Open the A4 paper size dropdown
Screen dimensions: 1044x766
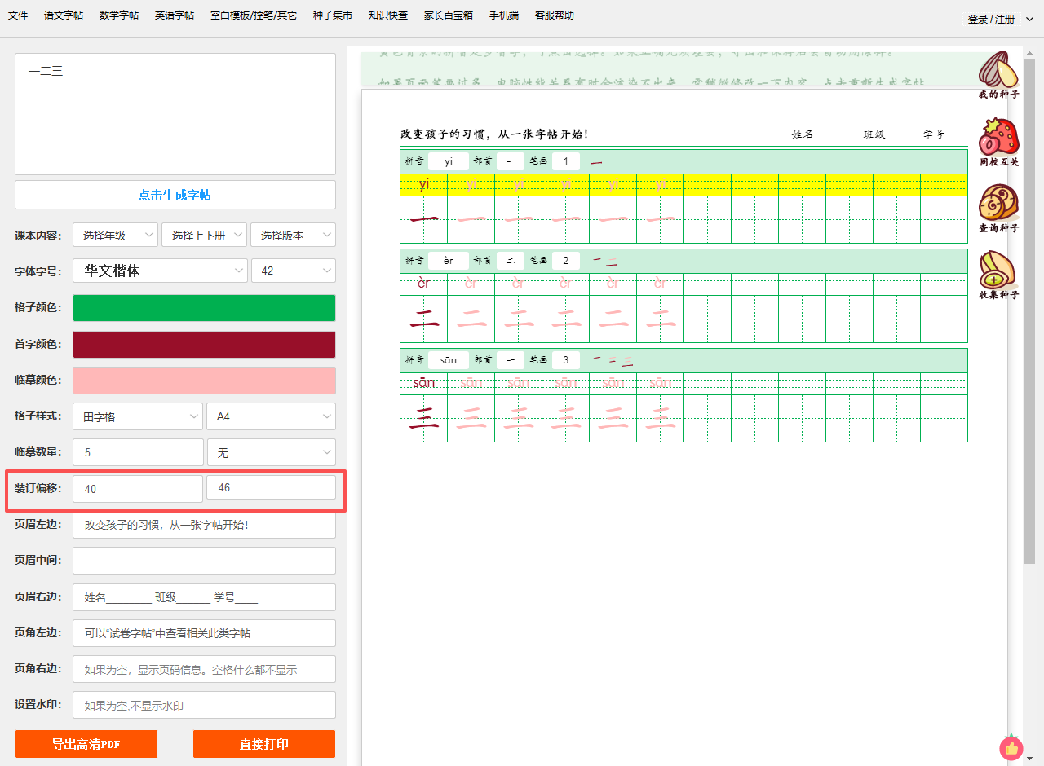coord(271,416)
